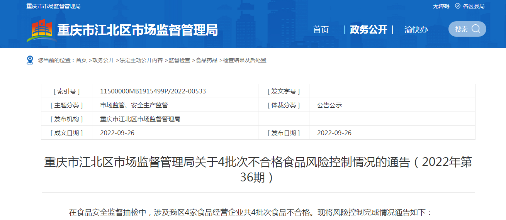Go to 首页 in the breadcrumb
This screenshot has height=220, width=506.
[81, 60]
